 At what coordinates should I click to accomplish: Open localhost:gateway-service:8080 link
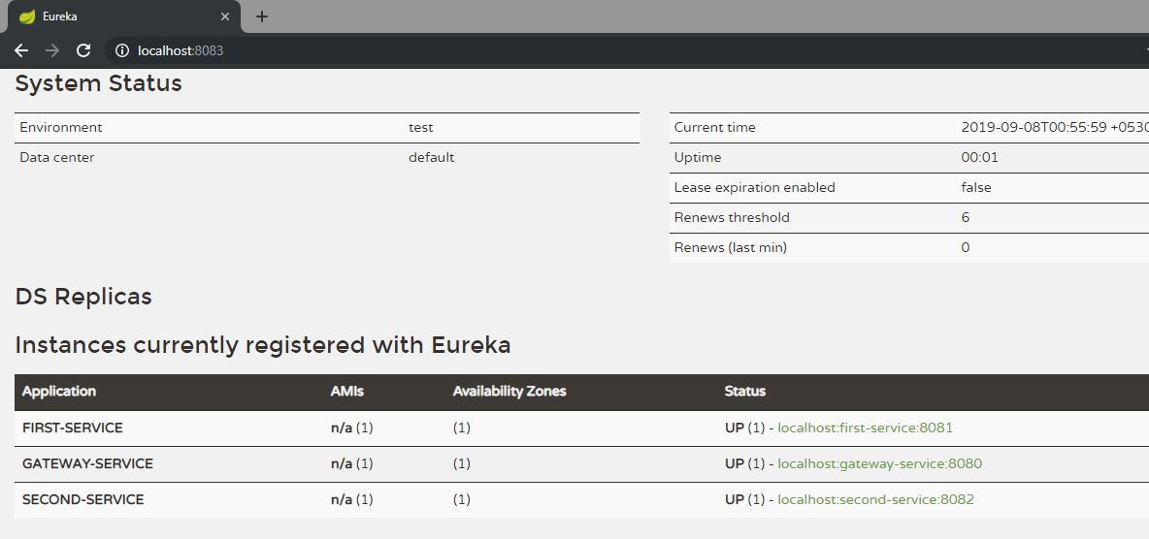pyautogui.click(x=879, y=463)
